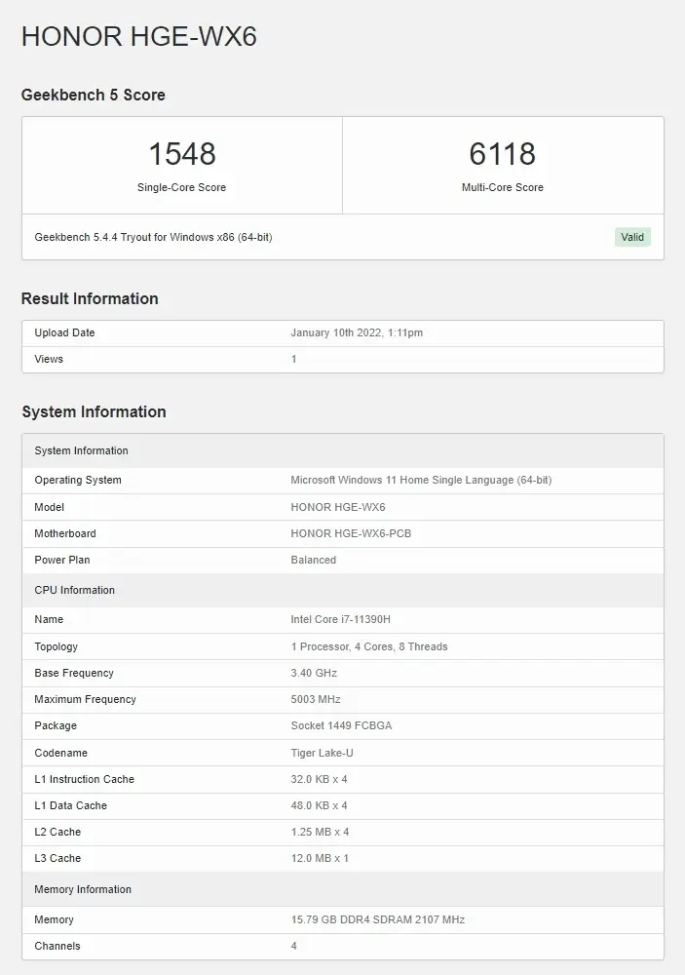The height and width of the screenshot is (975, 685).
Task: Select the 12.0 MB x 1 value
Action: point(320,858)
